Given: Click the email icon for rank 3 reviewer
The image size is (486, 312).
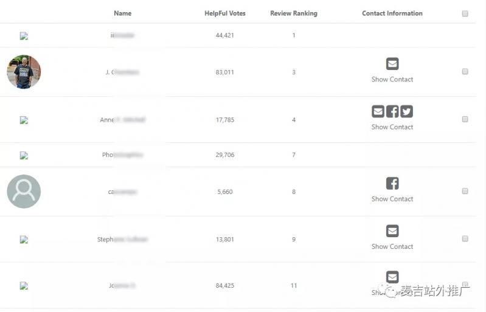Looking at the screenshot, I should pyautogui.click(x=392, y=64).
